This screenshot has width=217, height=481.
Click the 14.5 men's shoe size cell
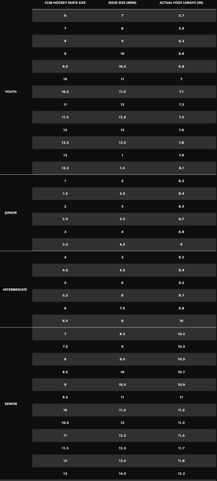[122, 474]
